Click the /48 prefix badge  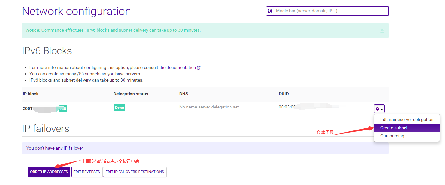pos(63,109)
